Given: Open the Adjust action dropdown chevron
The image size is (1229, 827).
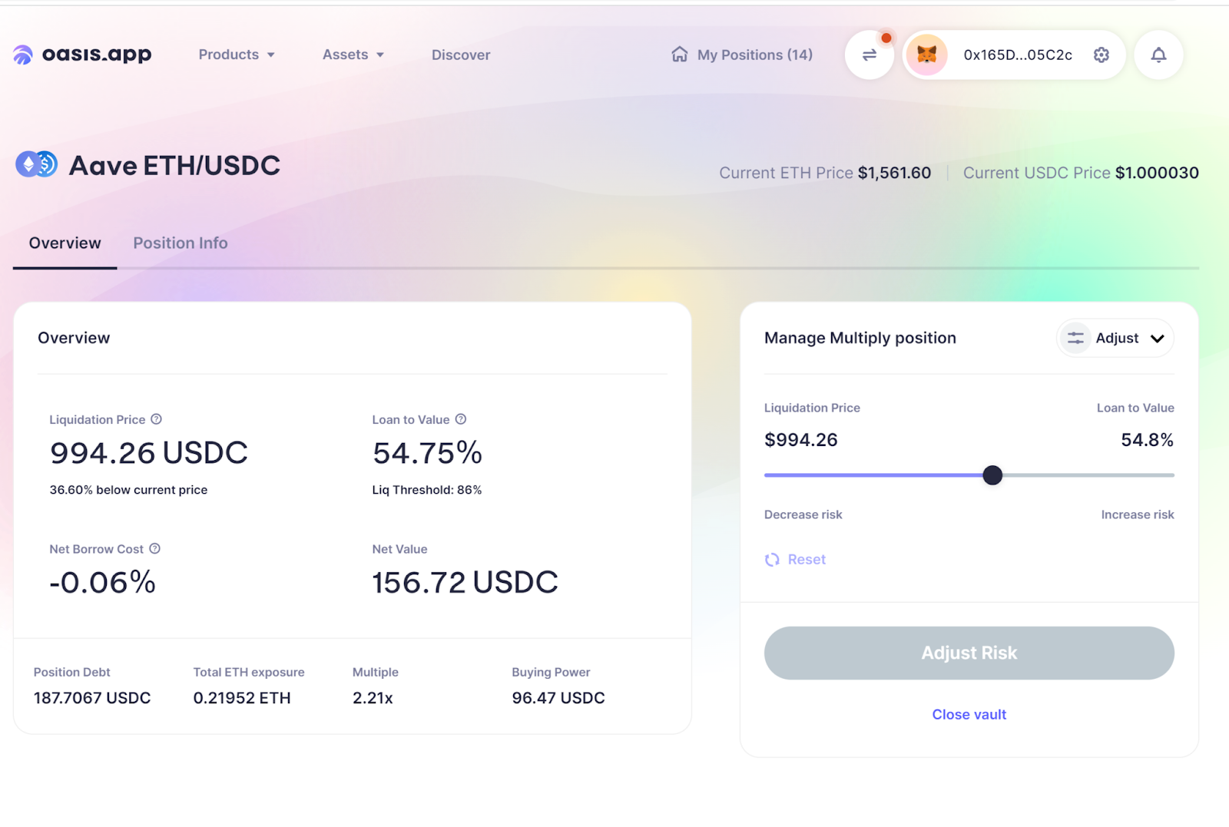Looking at the screenshot, I should point(1158,339).
